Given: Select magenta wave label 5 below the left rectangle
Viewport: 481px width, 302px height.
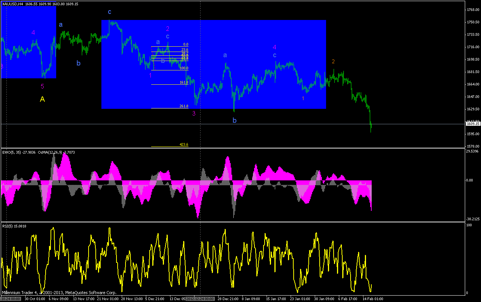Looking at the screenshot, I should coord(43,86).
